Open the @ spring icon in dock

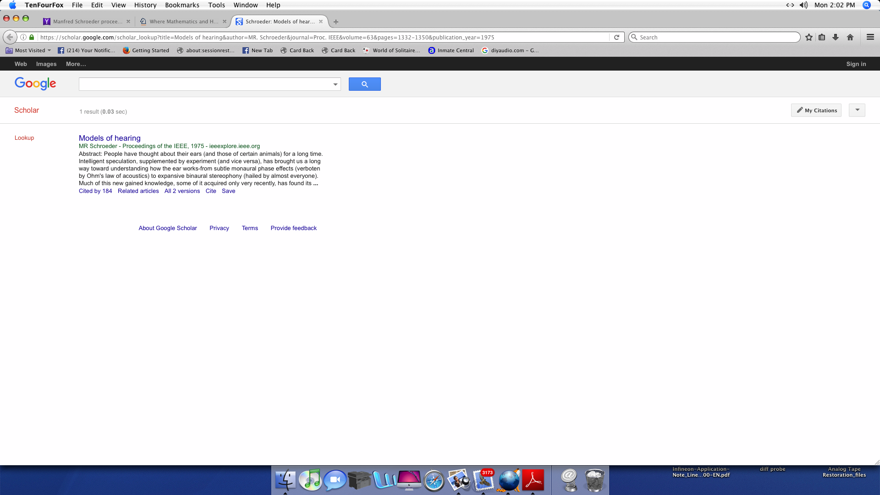coord(569,480)
